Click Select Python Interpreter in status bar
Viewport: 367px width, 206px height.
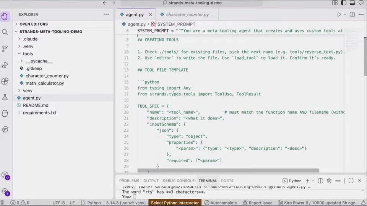tap(175, 203)
